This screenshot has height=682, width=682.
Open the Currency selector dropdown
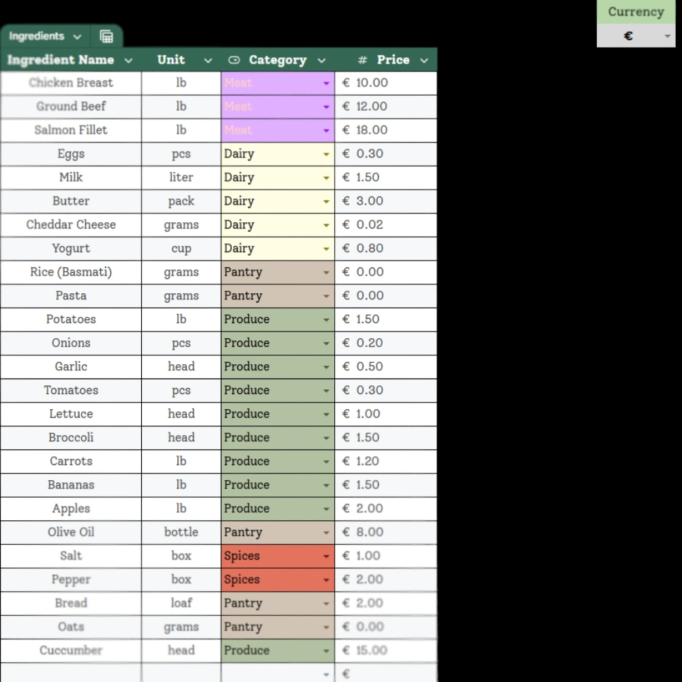667,36
